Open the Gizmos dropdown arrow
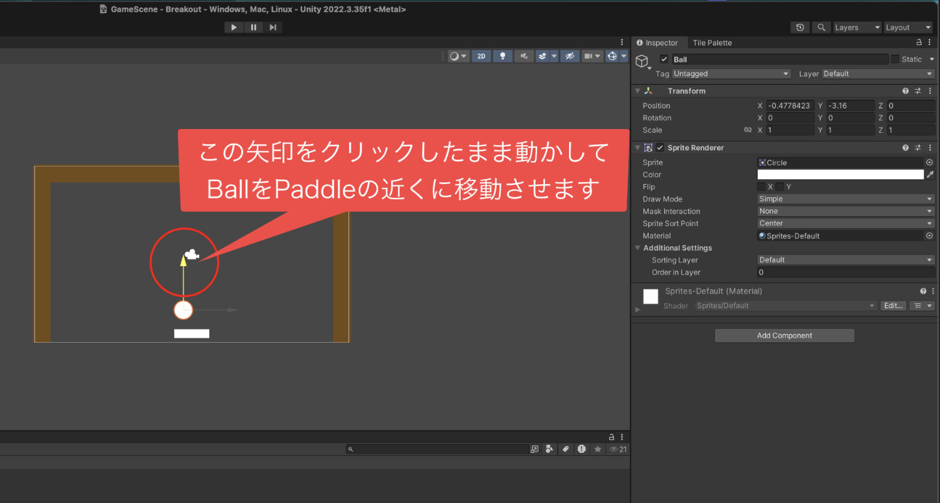Screen dimensions: 940x503 tap(624, 56)
